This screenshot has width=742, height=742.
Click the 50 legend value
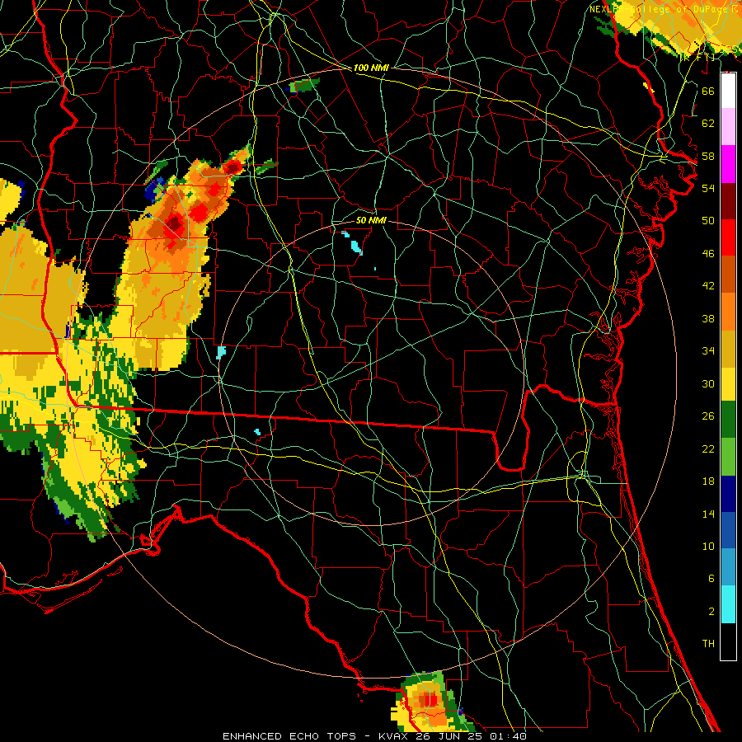coord(708,220)
